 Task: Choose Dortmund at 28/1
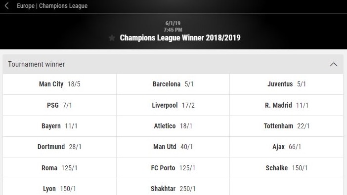pos(59,147)
